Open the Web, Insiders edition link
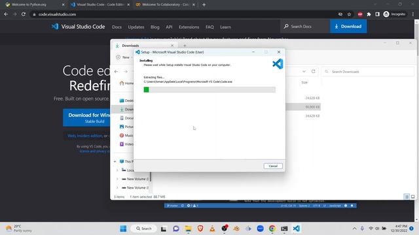This screenshot has width=419, height=235. pos(85,136)
